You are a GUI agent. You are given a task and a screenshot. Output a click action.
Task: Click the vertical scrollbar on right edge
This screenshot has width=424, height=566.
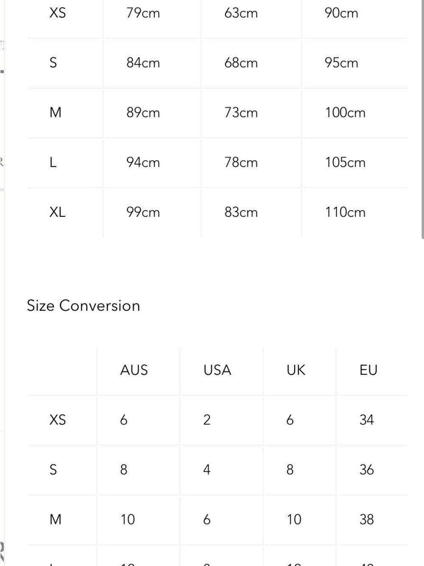coord(423,119)
